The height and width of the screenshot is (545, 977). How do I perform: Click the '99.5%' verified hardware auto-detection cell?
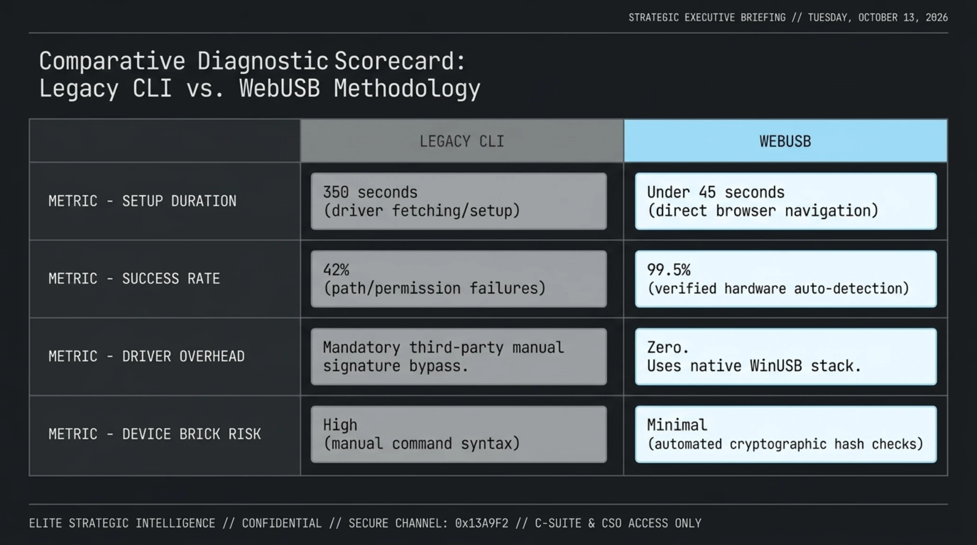pos(786,279)
